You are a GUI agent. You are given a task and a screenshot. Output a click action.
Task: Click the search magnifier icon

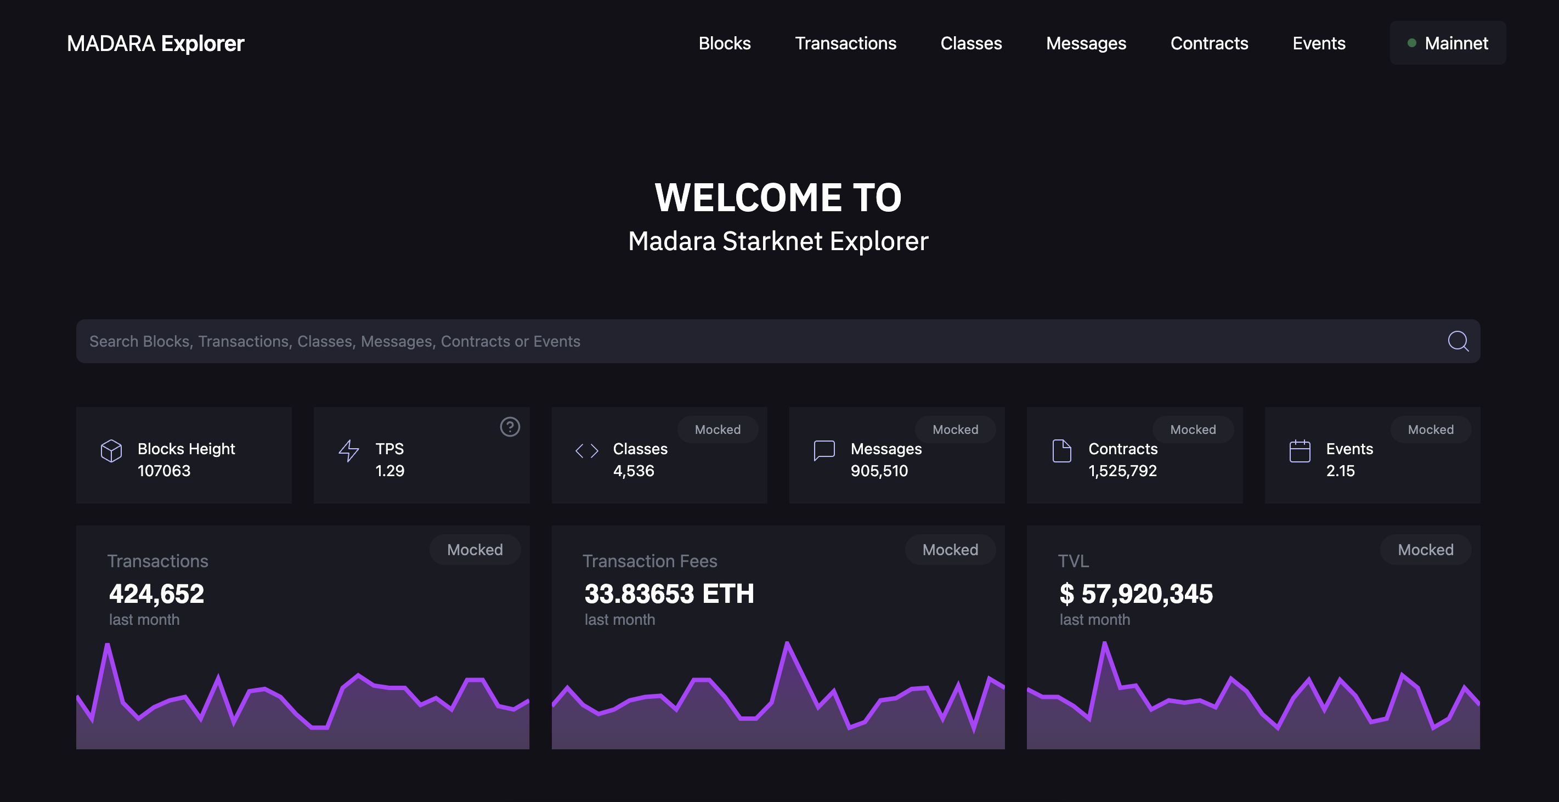tap(1458, 341)
